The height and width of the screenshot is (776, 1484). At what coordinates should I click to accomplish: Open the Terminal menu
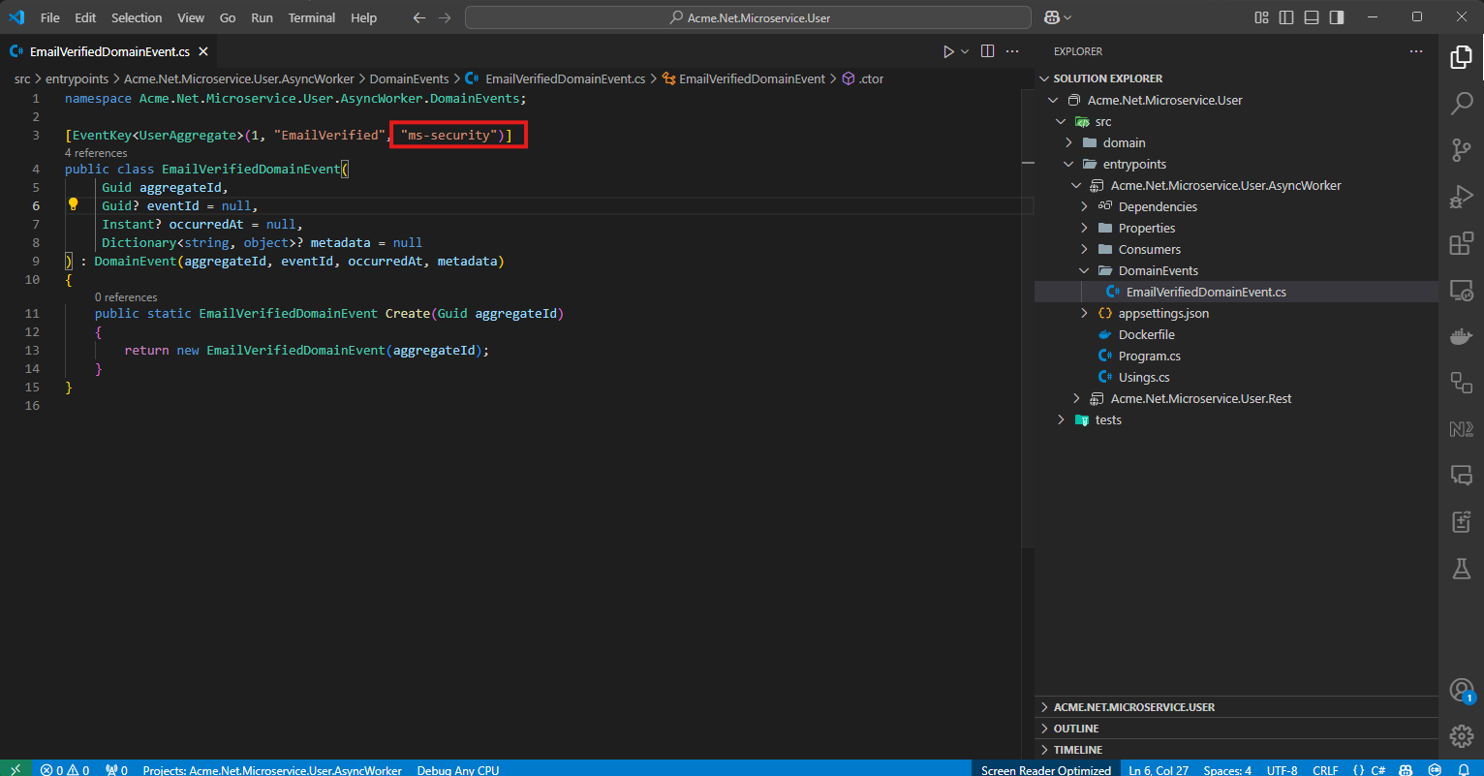(311, 17)
